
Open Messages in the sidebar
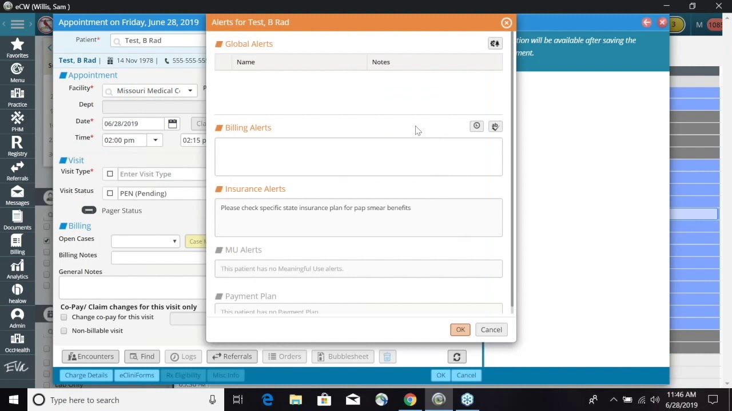click(x=17, y=195)
